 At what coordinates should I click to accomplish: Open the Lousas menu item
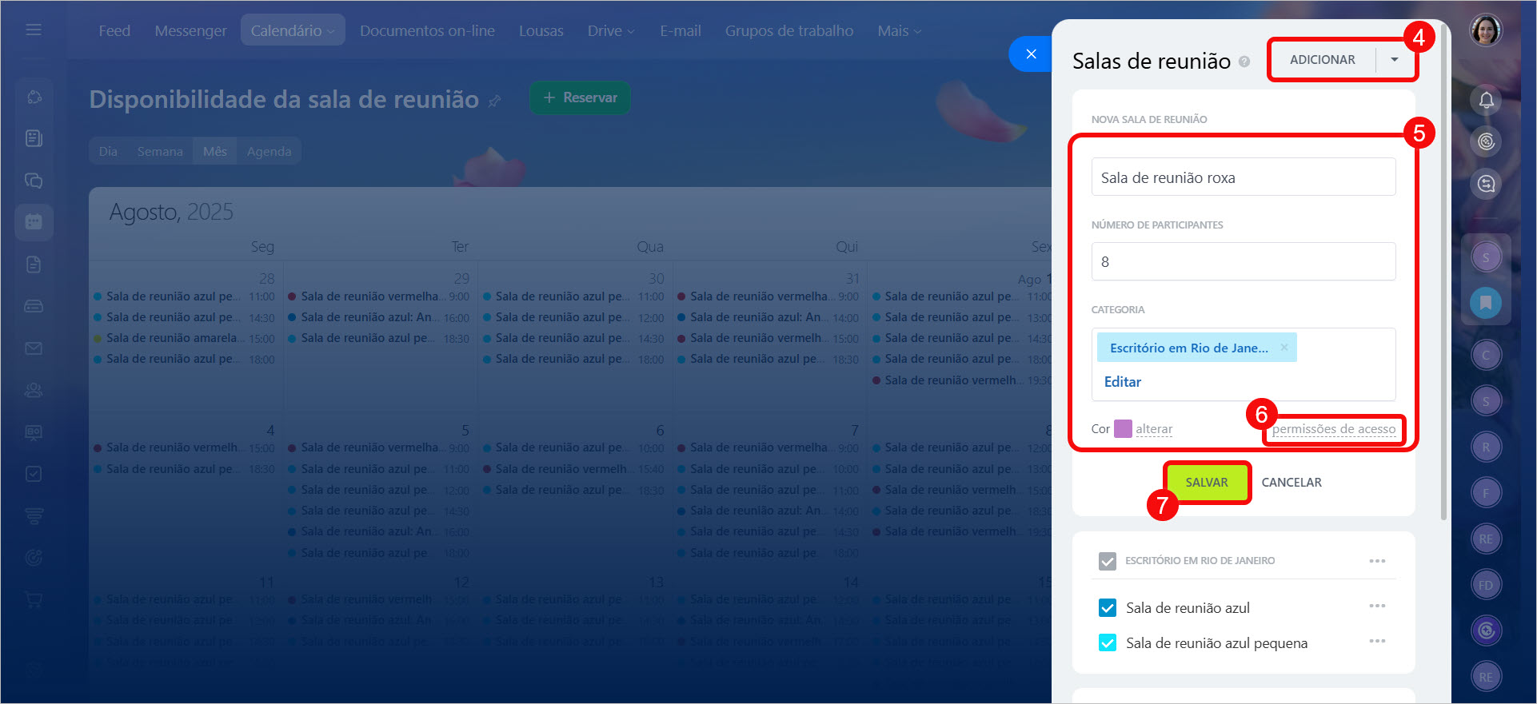pos(541,30)
